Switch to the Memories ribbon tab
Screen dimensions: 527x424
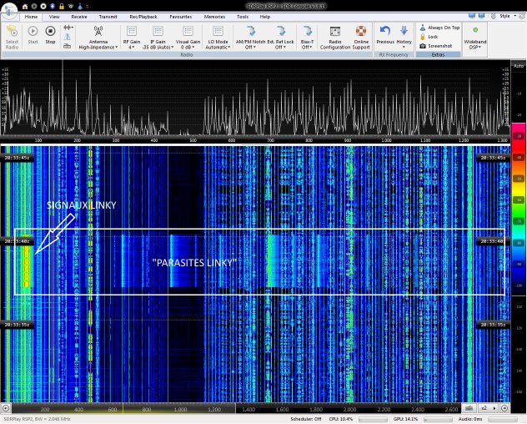tap(214, 17)
